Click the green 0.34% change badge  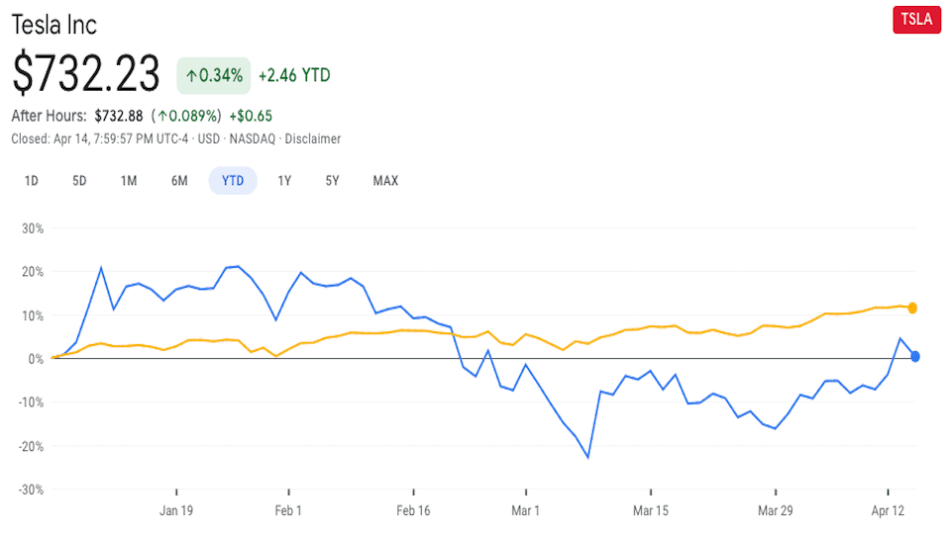click(212, 75)
